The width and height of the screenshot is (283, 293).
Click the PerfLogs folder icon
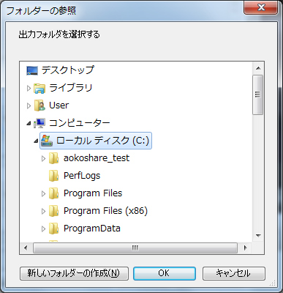(53, 176)
